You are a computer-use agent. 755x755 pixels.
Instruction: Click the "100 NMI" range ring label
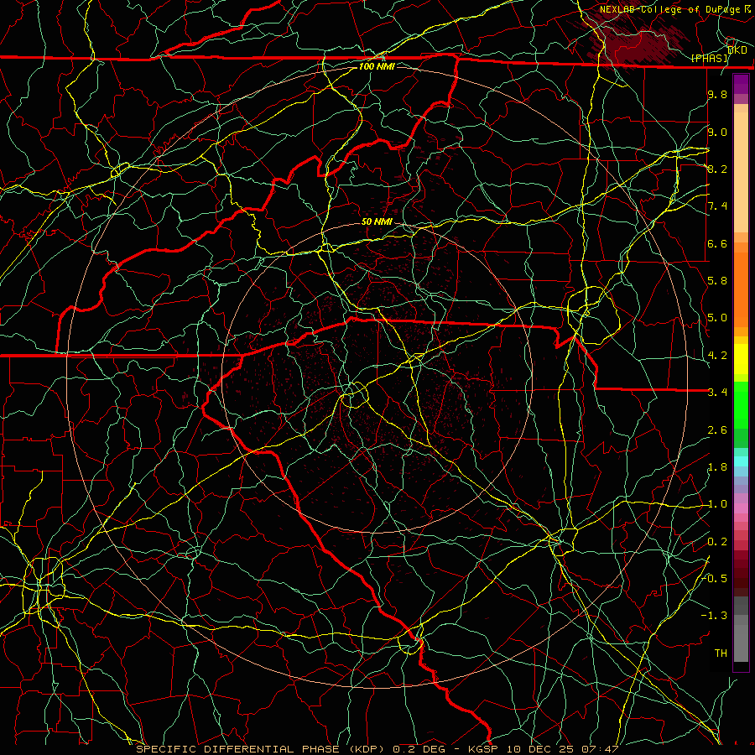(377, 66)
